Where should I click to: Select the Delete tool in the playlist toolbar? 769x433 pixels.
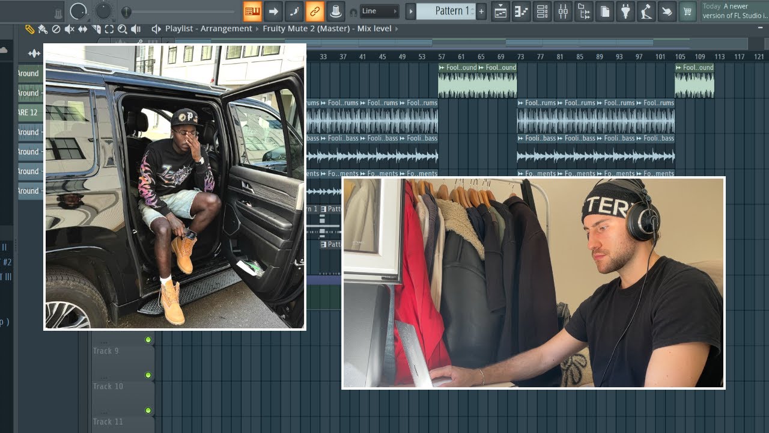tap(56, 29)
